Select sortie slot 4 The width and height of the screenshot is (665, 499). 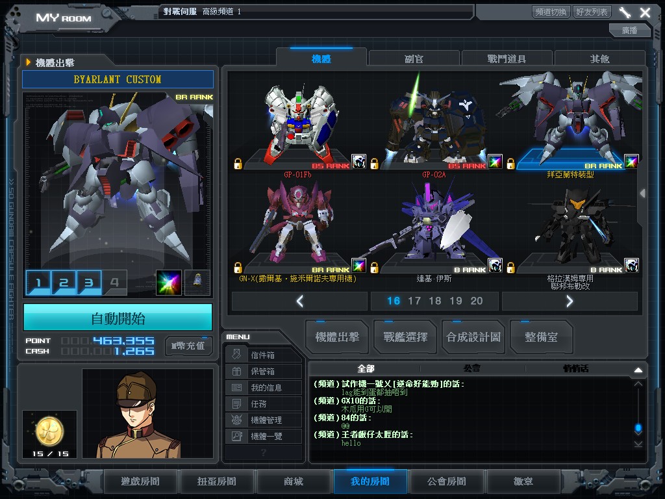click(x=114, y=282)
